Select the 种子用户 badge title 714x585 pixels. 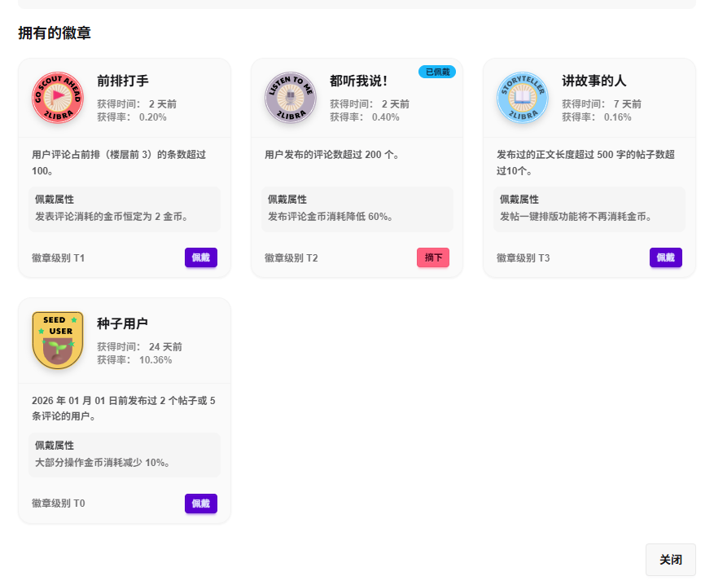pos(122,323)
